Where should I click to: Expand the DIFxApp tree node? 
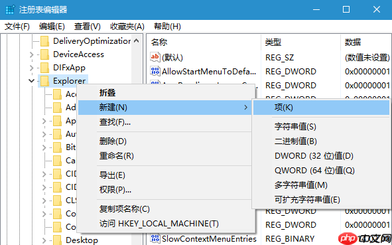click(31, 68)
